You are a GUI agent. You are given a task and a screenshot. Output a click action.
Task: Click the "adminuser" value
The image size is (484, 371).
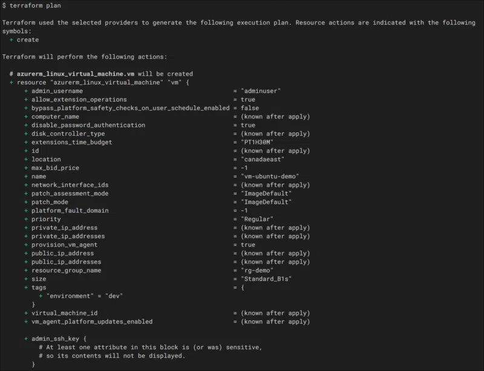click(x=260, y=91)
